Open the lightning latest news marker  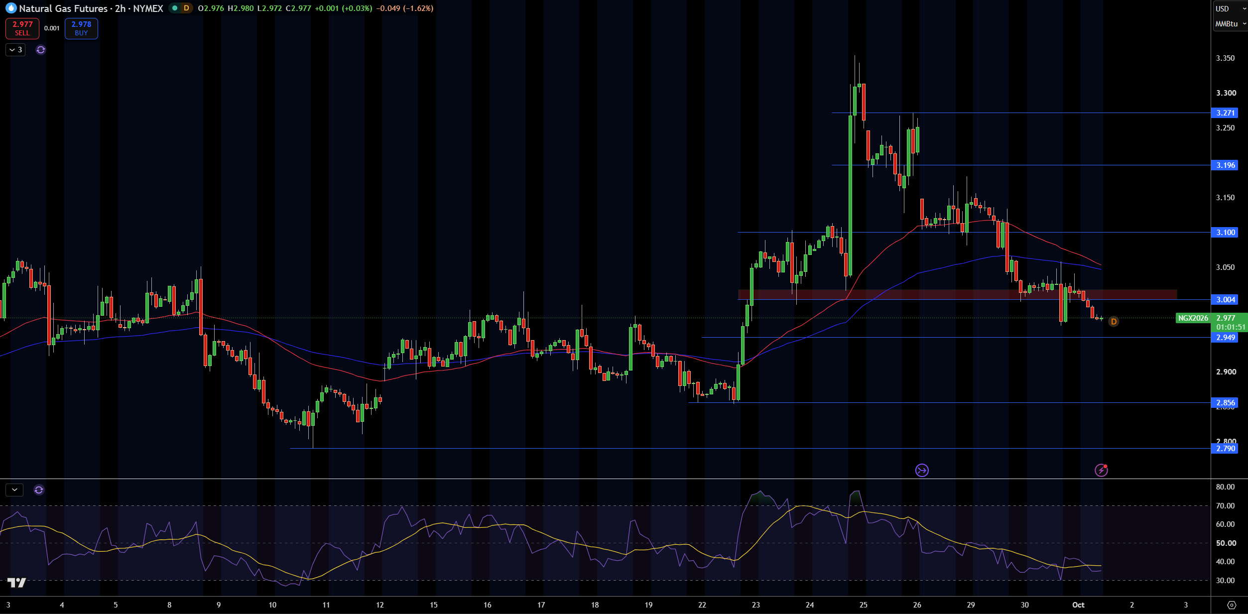tap(1101, 470)
